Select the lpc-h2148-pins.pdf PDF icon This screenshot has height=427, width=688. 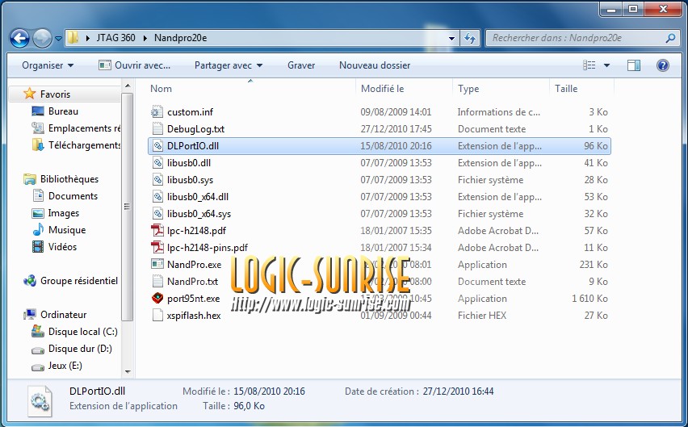point(157,247)
